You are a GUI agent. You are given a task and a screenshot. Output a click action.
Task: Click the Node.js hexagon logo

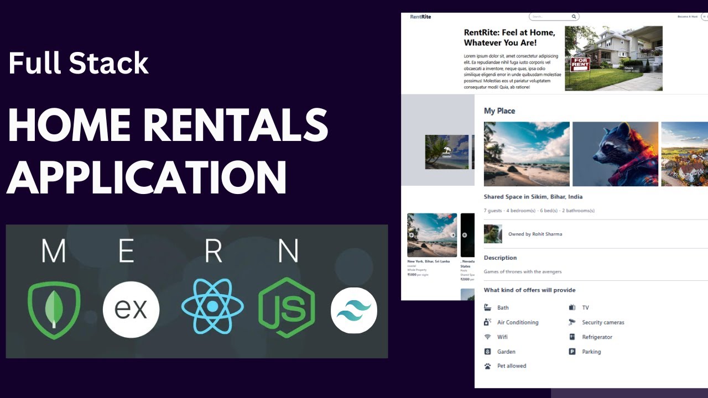287,308
